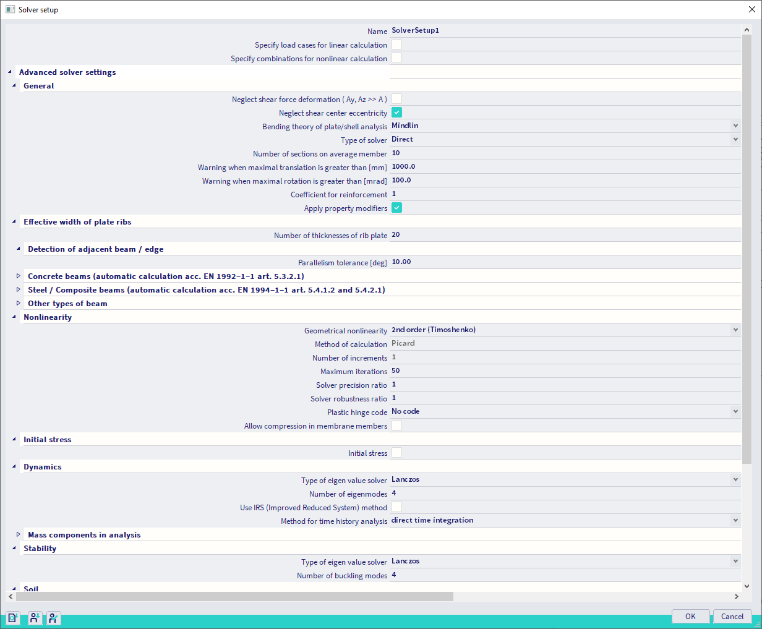Image resolution: width=762 pixels, height=629 pixels.
Task: Collapse the Nonlinearity section
Action: pyautogui.click(x=14, y=317)
